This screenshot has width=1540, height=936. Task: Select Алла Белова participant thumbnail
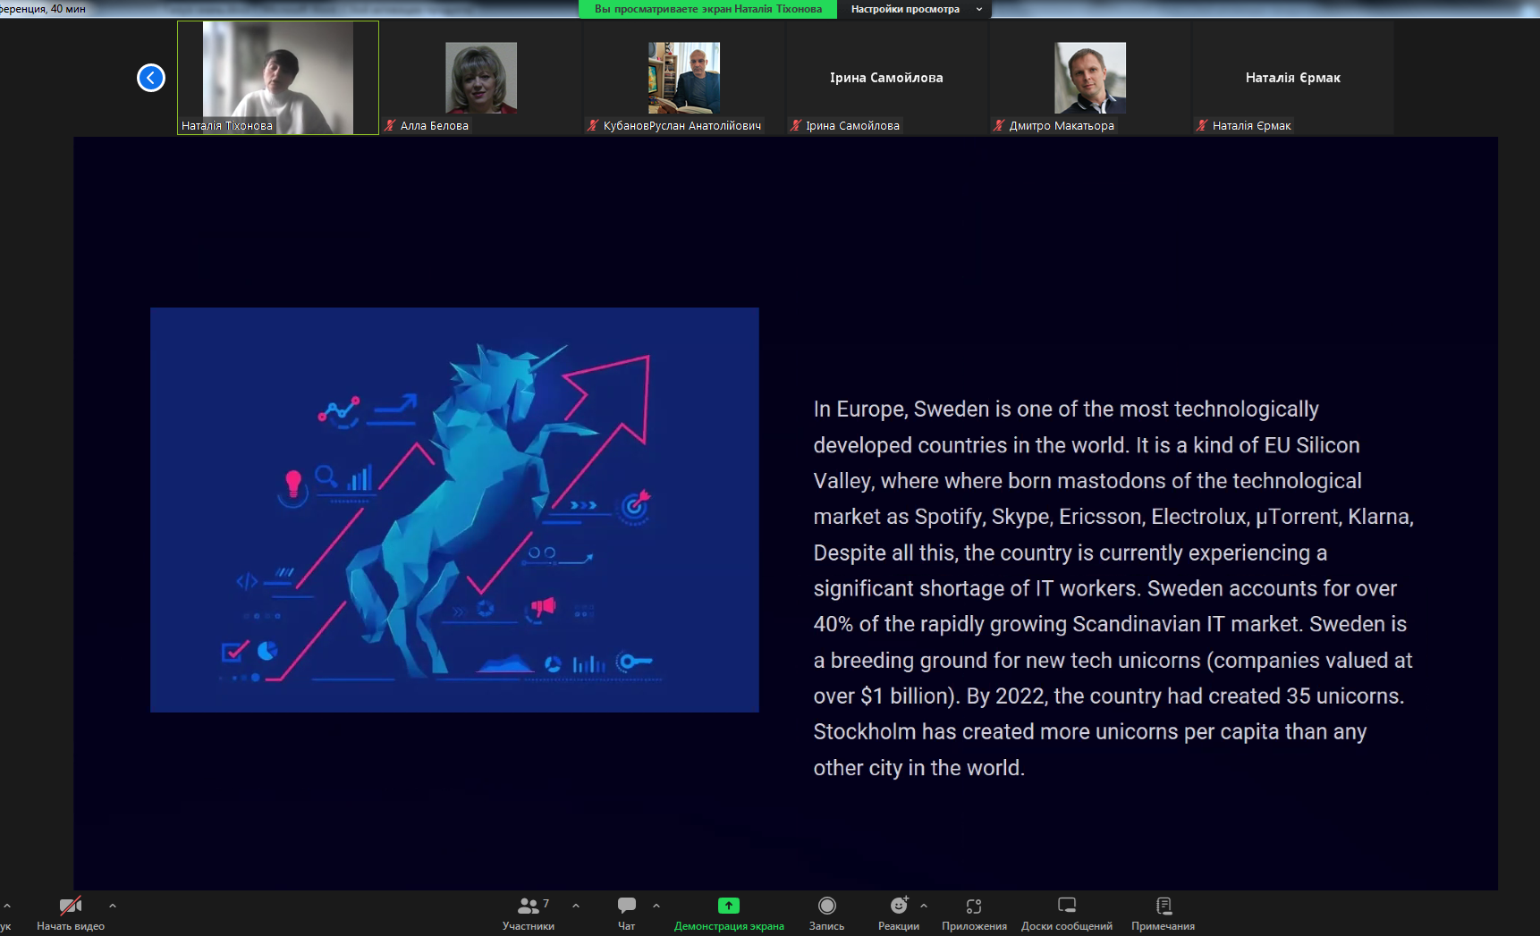point(481,78)
